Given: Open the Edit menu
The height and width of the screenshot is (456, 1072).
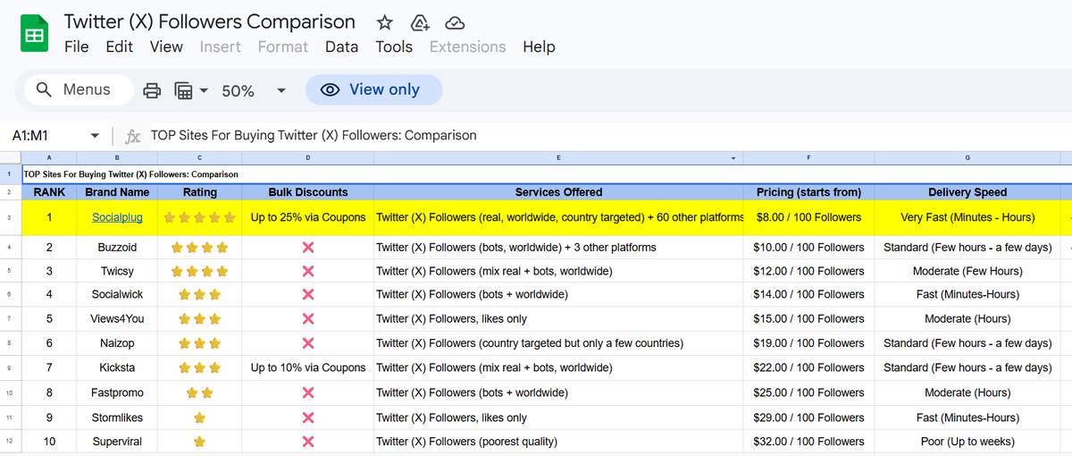Looking at the screenshot, I should (119, 46).
